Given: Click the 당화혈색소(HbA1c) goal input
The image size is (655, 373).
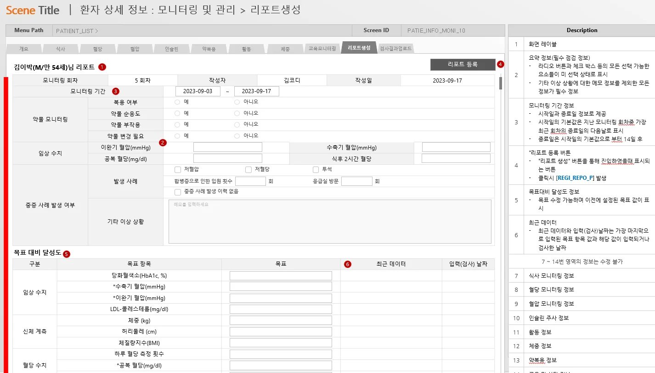Looking at the screenshot, I should click(x=281, y=276).
